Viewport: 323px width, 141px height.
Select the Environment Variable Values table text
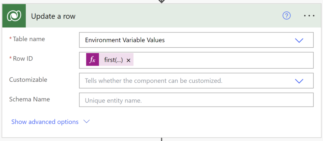tap(125, 40)
